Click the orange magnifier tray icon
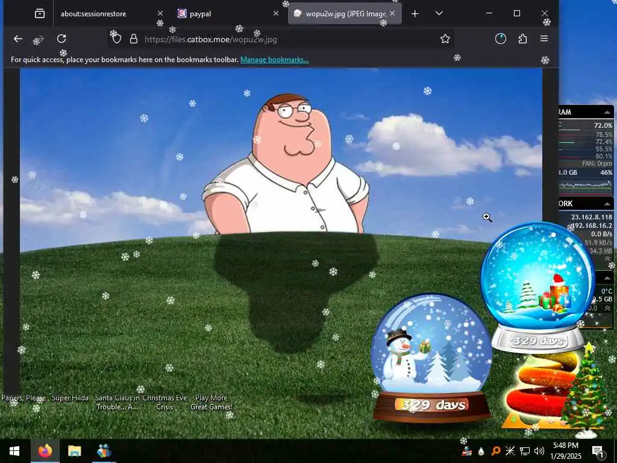 496,451
